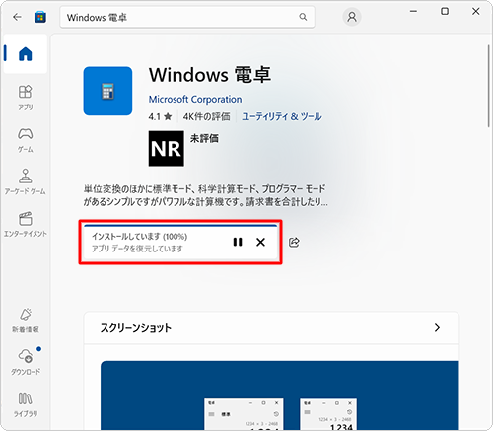Viewport: 493px width, 431px height.
Task: Click the install progress bar
Action: pyautogui.click(x=180, y=226)
